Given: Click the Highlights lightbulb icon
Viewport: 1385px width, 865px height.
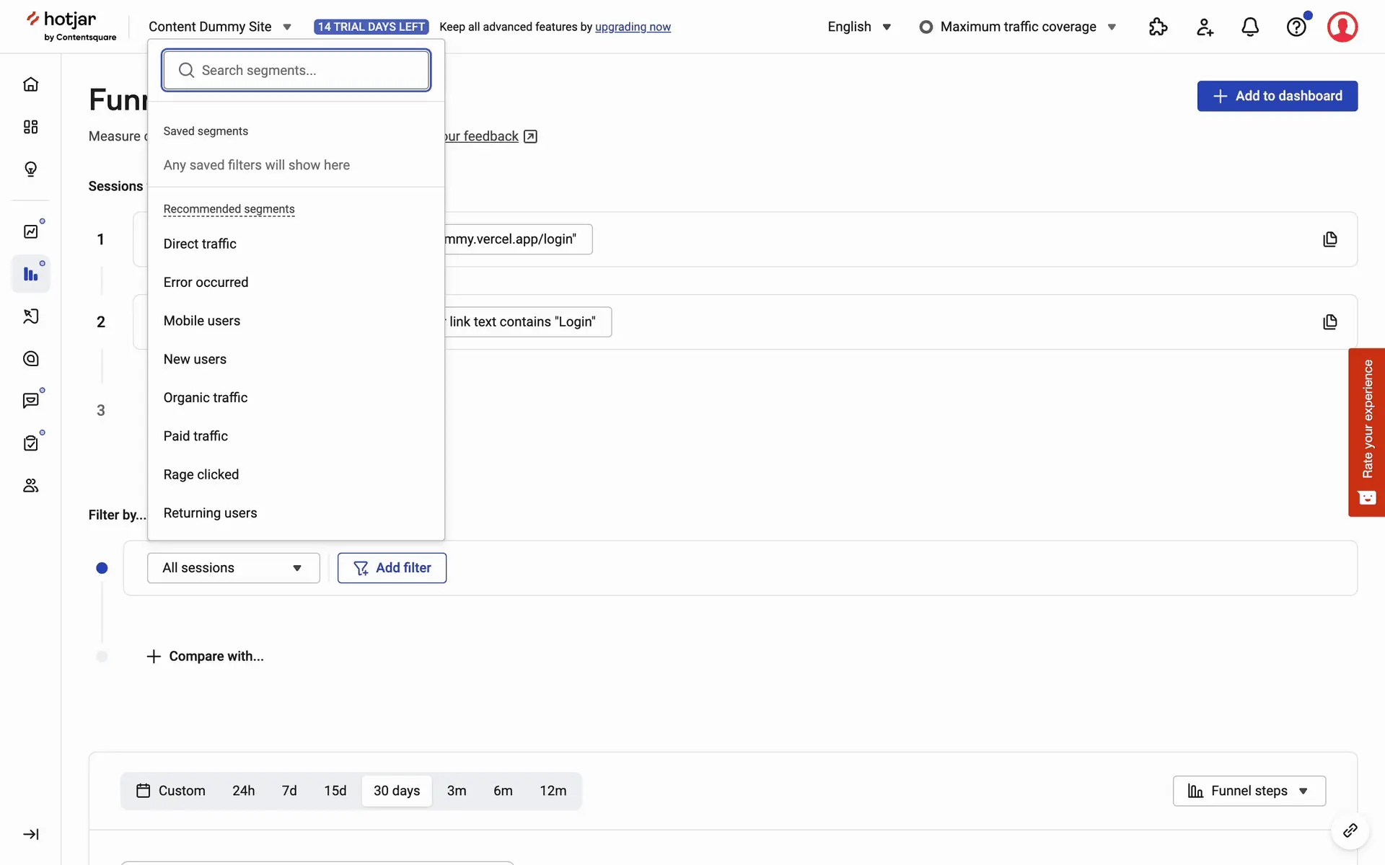Looking at the screenshot, I should point(30,169).
